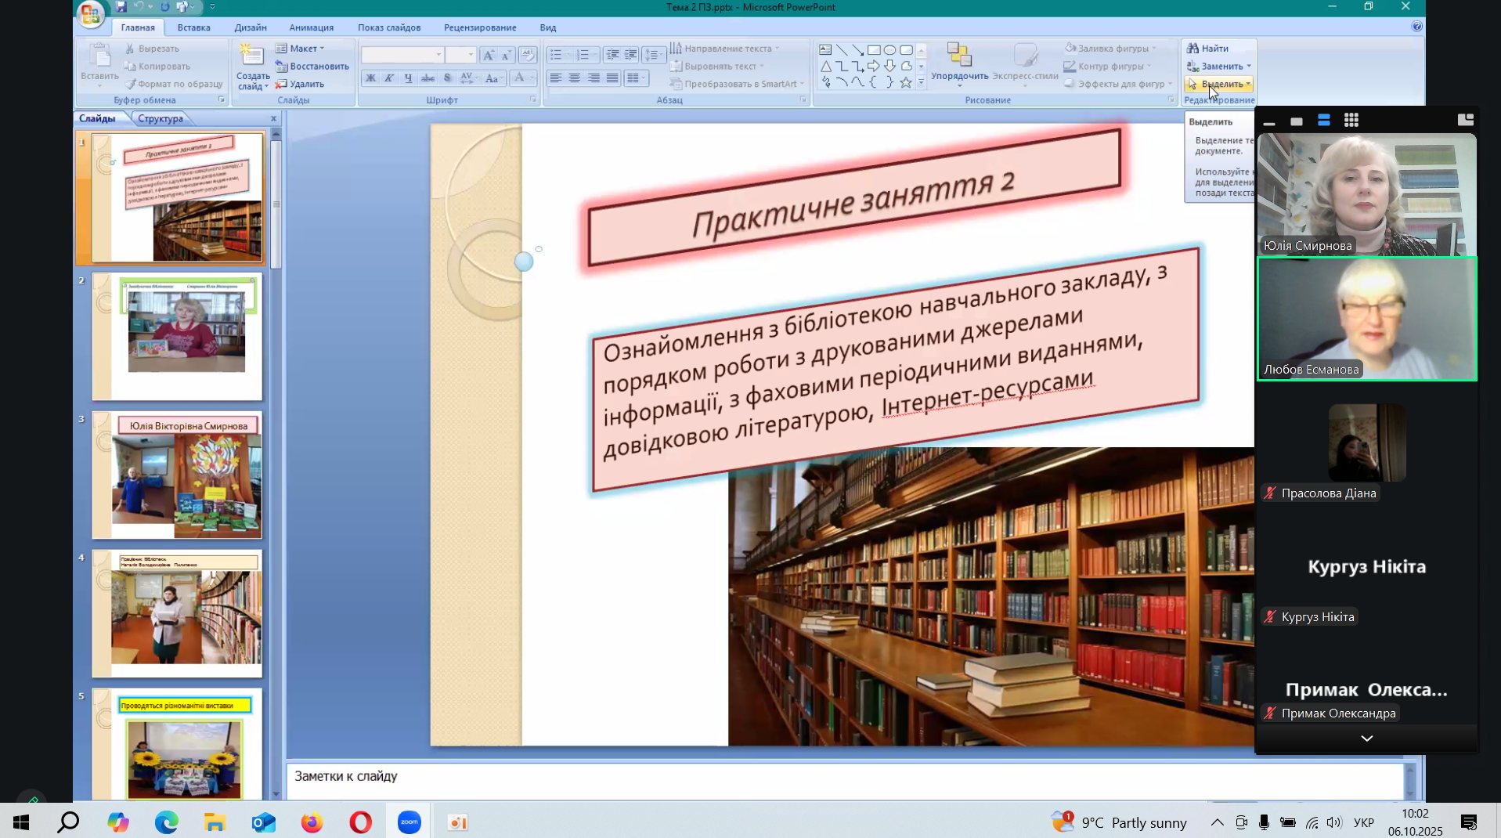Toggle underline 'Ч' formatting
Viewport: 1501px width, 838px height.
click(x=408, y=78)
